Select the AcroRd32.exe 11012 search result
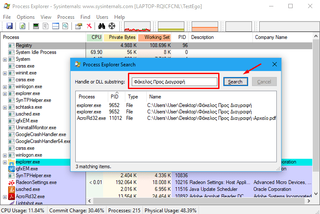 click(176, 118)
